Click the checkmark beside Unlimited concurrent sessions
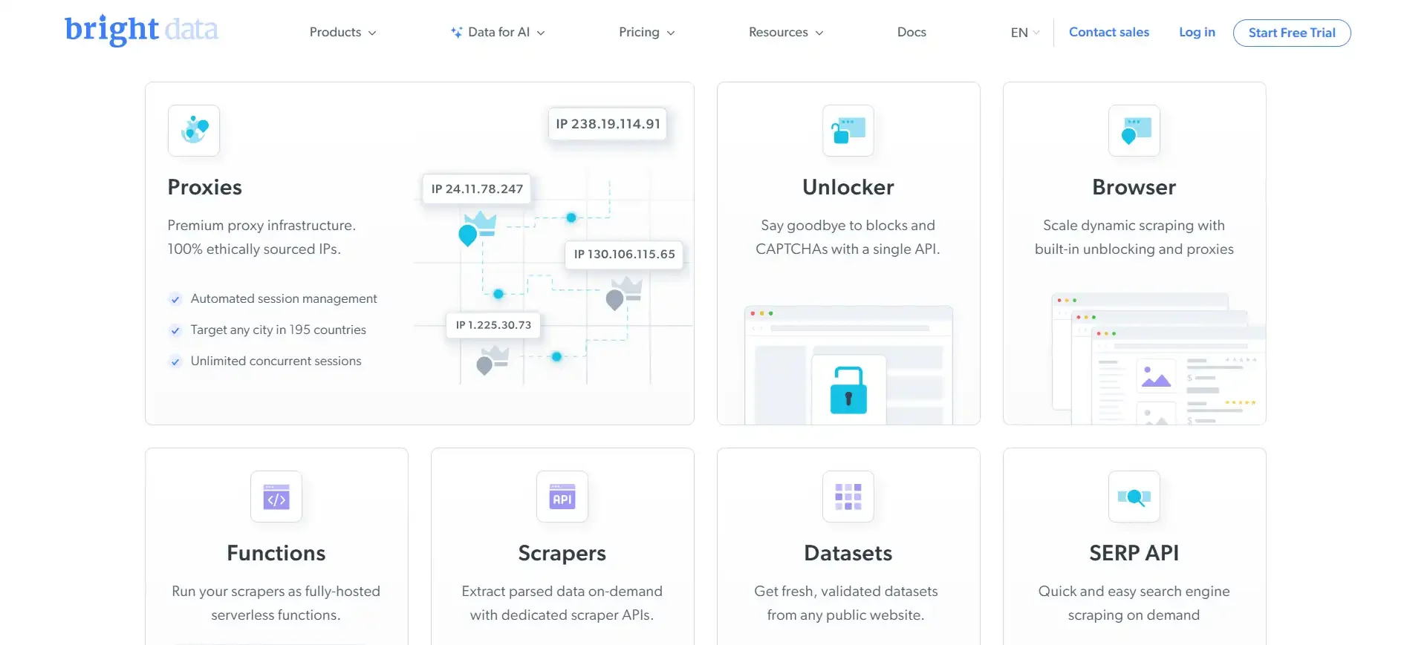 175,361
